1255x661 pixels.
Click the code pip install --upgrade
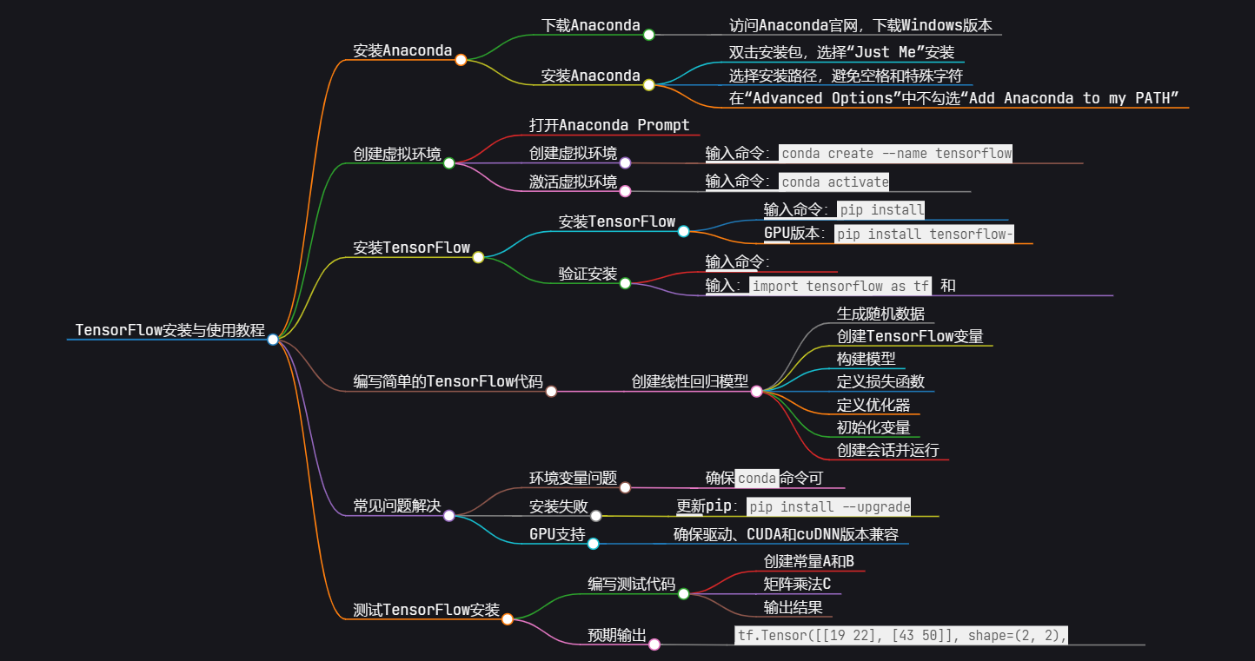point(829,506)
